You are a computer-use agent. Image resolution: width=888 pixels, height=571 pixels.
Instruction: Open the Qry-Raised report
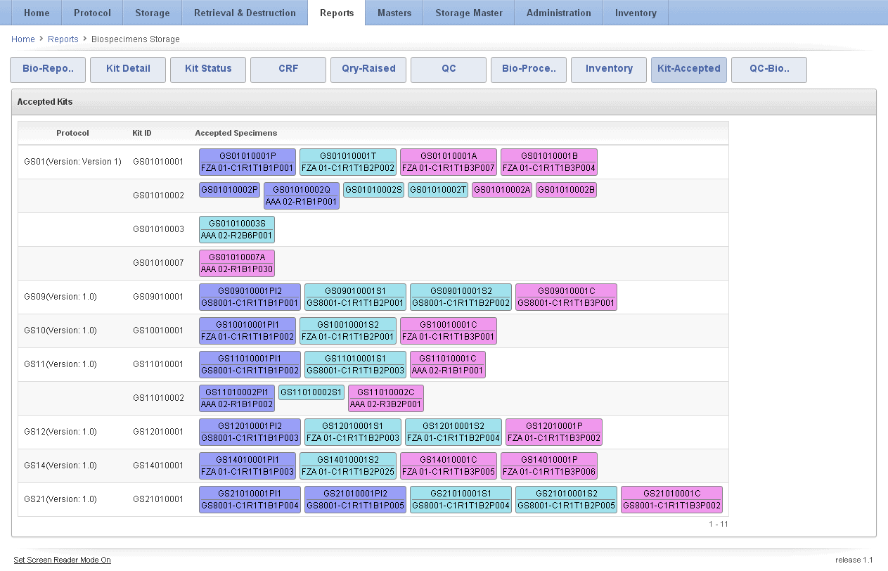[x=368, y=69]
